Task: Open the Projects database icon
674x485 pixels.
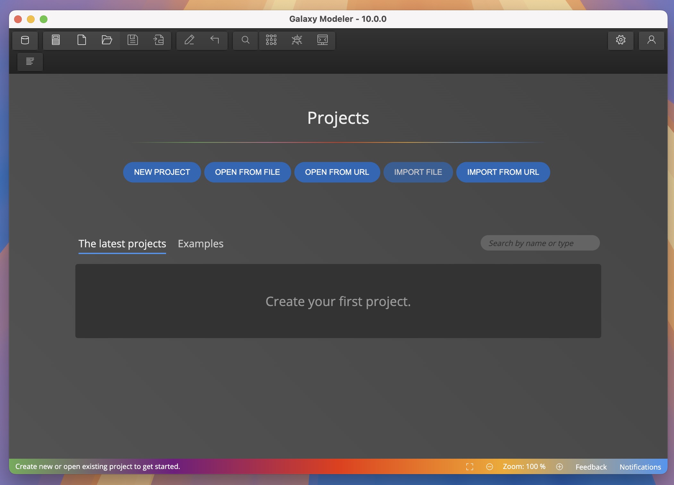Action: (25, 40)
